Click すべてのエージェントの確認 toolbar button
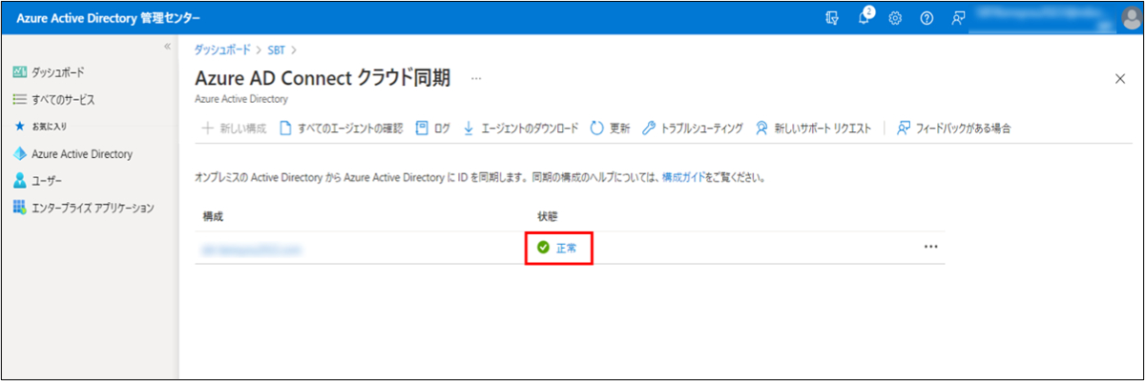 341,129
